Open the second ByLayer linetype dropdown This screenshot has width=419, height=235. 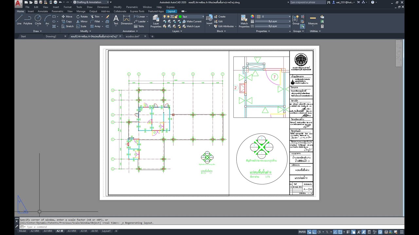[x=273, y=26]
